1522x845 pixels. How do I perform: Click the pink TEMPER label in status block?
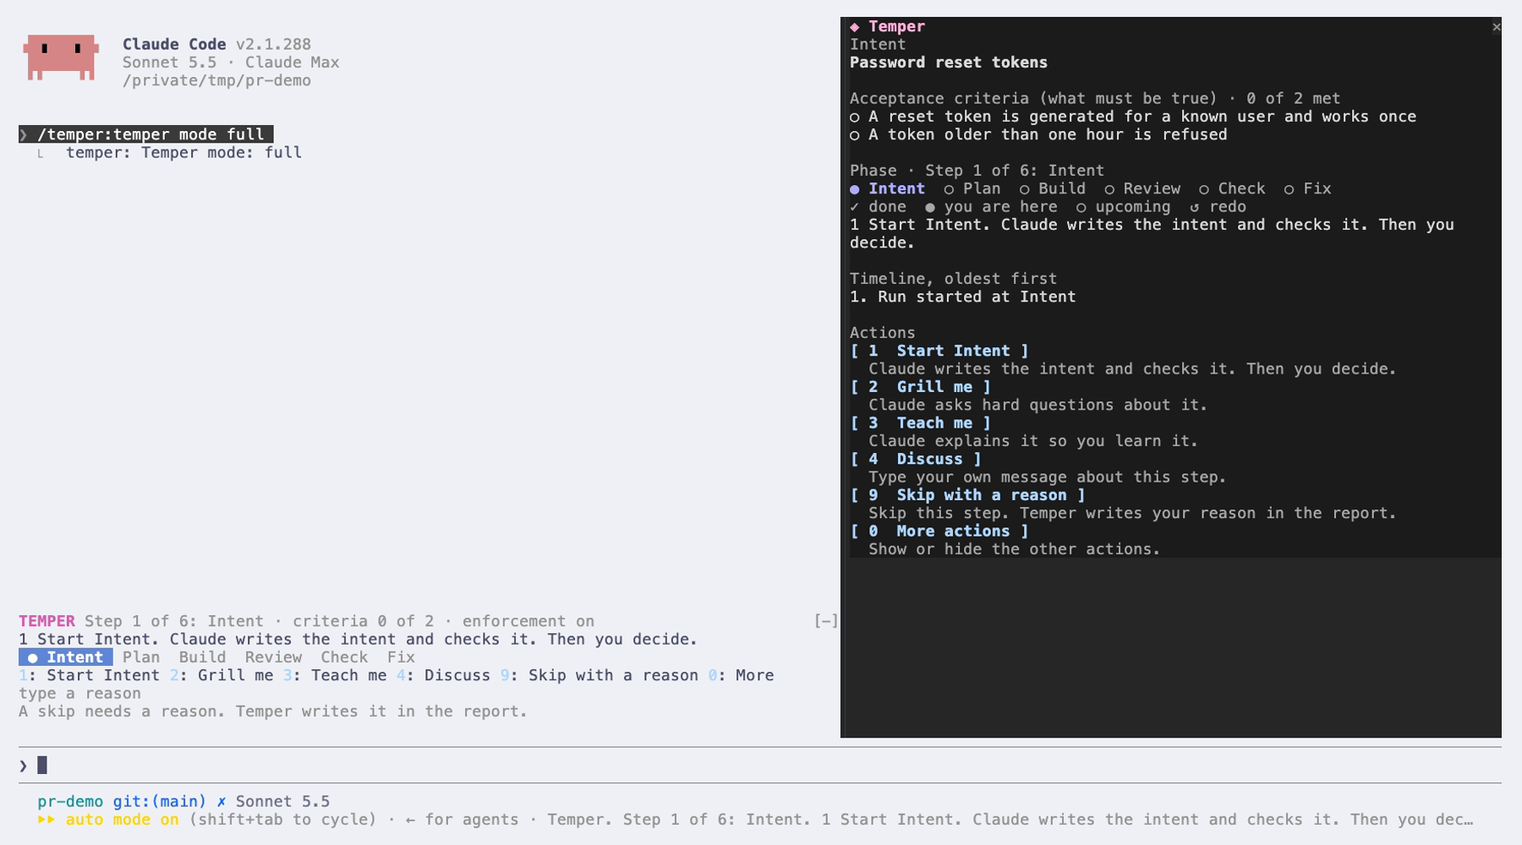point(47,621)
